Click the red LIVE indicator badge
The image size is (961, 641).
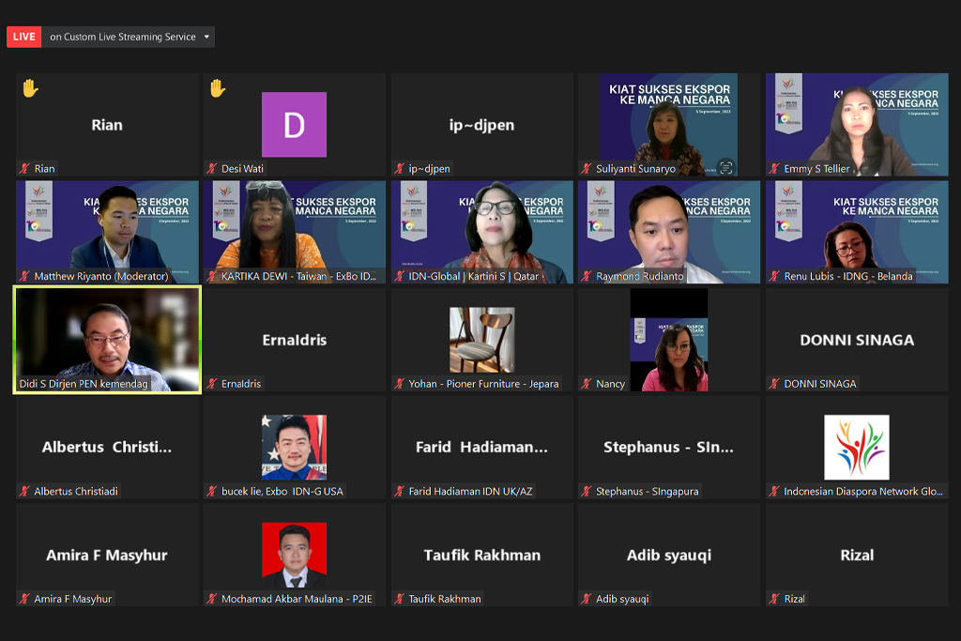coord(23,37)
